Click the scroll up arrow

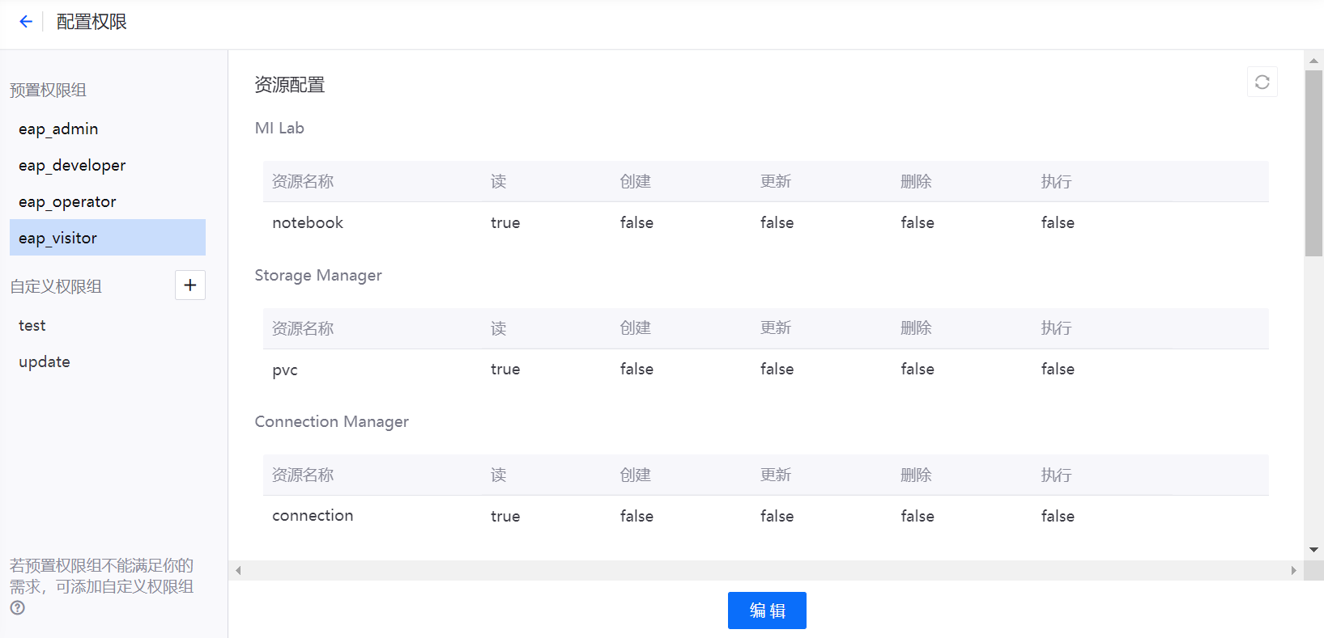(1313, 60)
